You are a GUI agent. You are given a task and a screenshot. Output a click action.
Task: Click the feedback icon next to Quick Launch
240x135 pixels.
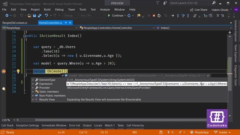coord(165,3)
